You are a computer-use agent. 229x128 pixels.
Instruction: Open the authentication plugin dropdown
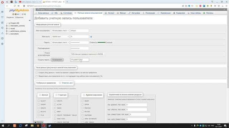[x=88, y=54]
